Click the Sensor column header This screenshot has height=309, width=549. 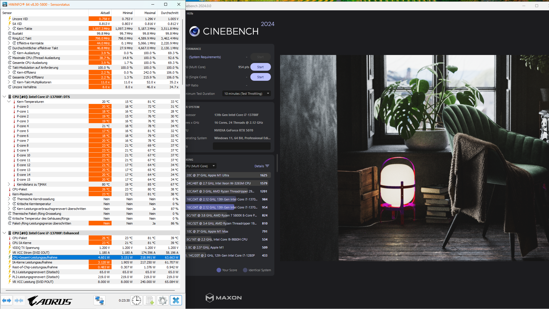click(44, 13)
